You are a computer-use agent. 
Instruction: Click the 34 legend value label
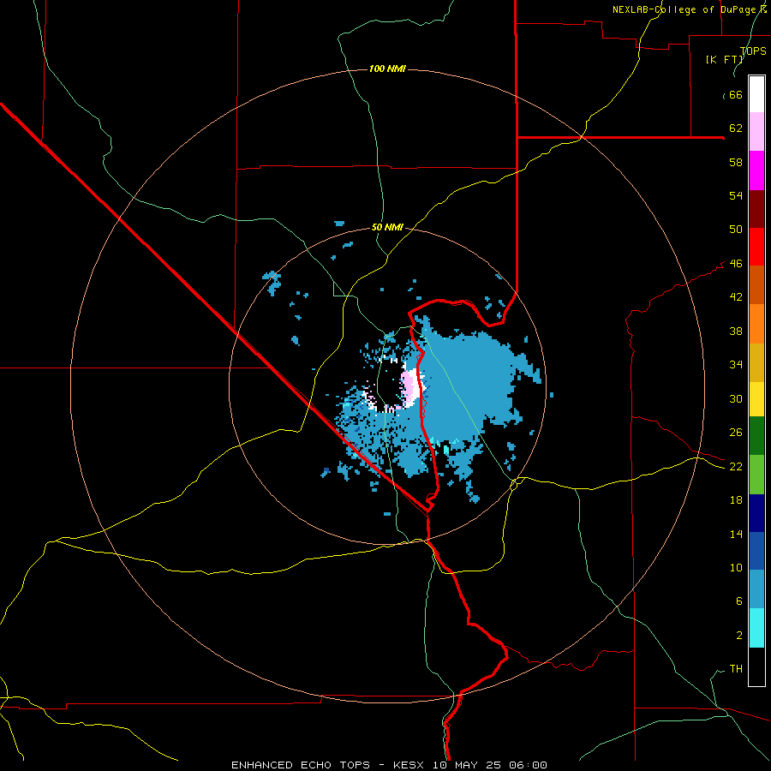pyautogui.click(x=736, y=365)
